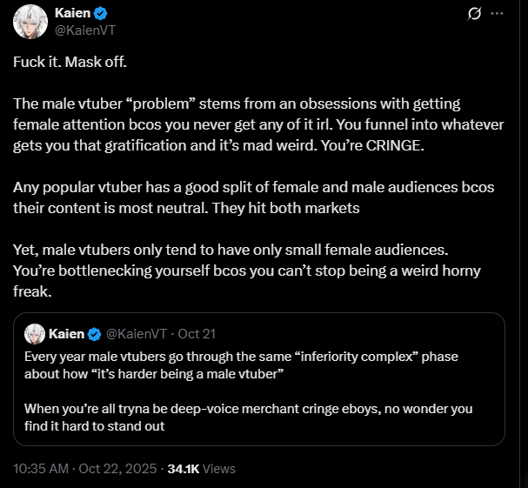
Task: Click the small avatar in the quoted post
Action: (x=34, y=334)
